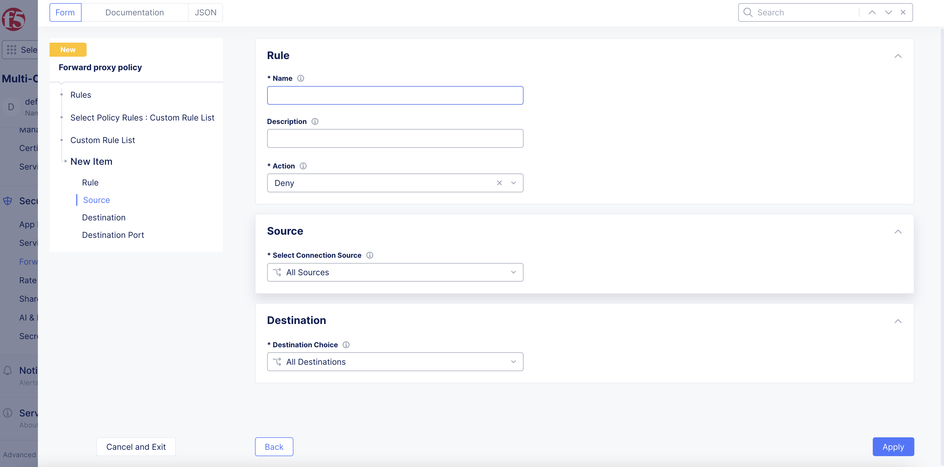This screenshot has height=467, width=944.
Task: Switch to the JSON tab
Action: 205,12
